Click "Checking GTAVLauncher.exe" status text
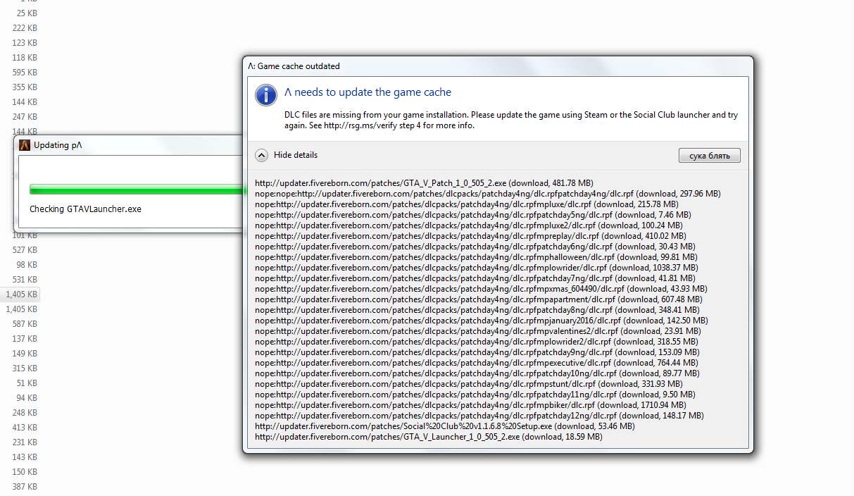The width and height of the screenshot is (854, 496). [x=85, y=209]
